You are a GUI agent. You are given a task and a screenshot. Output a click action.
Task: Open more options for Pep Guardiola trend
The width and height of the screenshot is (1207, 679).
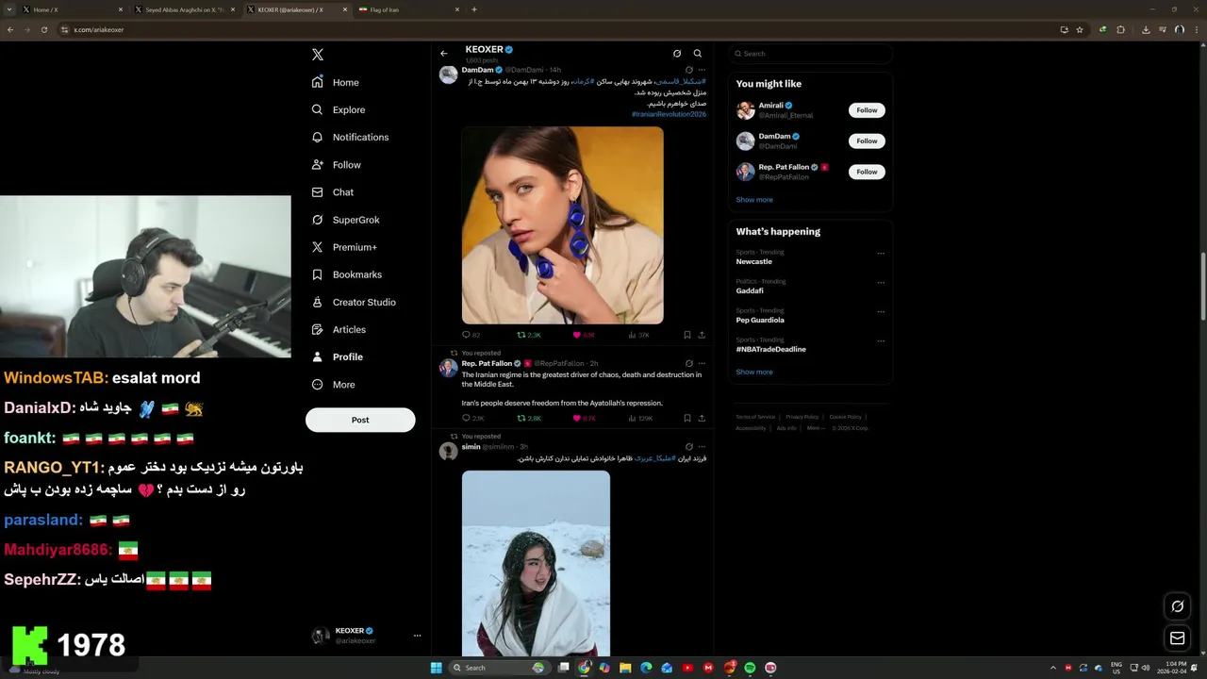[881, 311]
